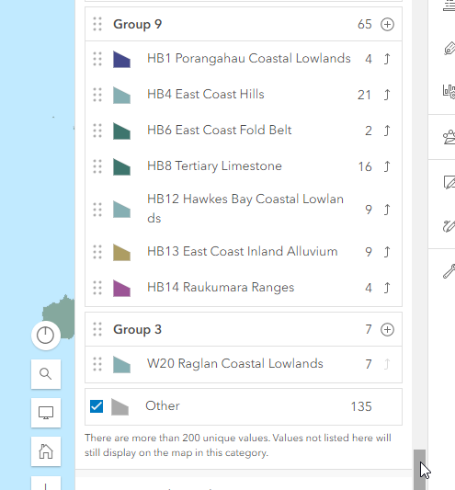Open the map search tool
Viewport: 455px width, 490px height.
pyautogui.click(x=46, y=374)
